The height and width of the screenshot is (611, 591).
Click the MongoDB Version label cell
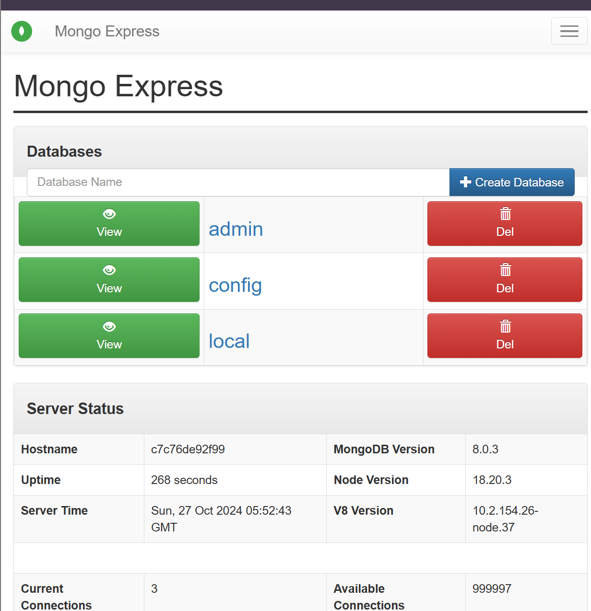tap(396, 450)
